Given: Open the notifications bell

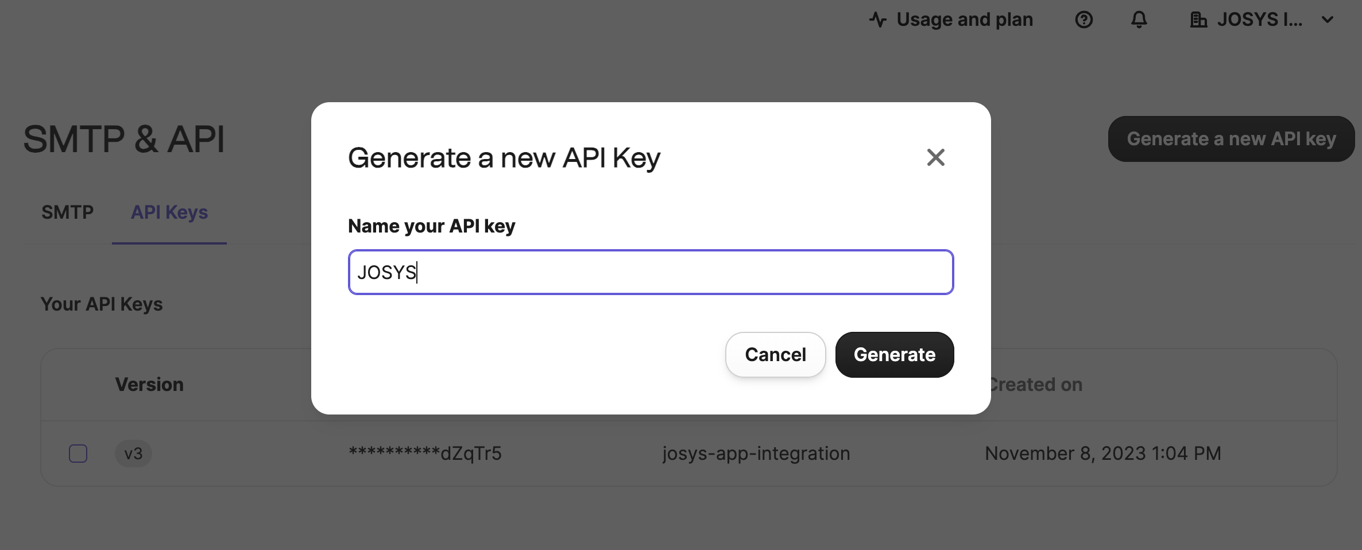Looking at the screenshot, I should 1139,20.
